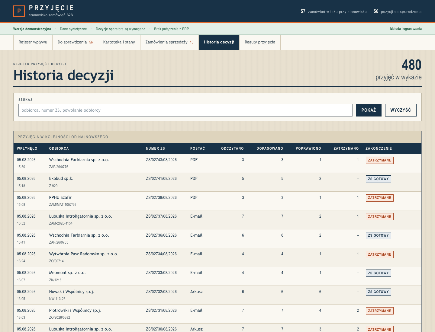Click ZATRZYMANE badge for ZS/02743/08/2026

tap(379, 160)
